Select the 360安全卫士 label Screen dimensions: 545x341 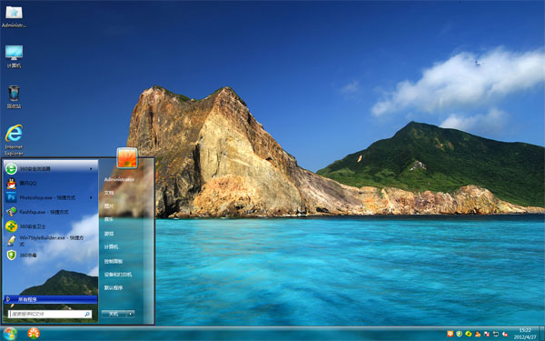[33, 226]
